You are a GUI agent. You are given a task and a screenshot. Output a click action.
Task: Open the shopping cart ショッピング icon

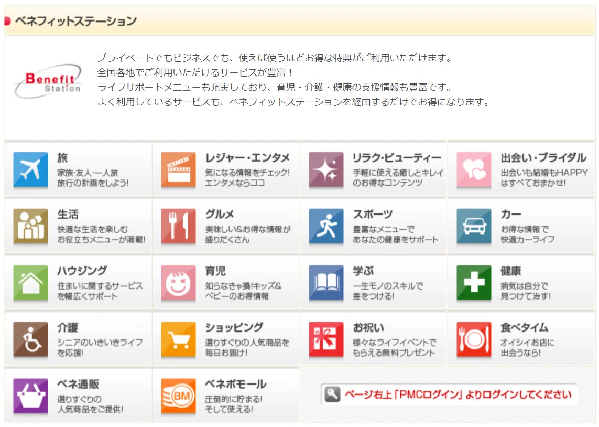pyautogui.click(x=178, y=339)
